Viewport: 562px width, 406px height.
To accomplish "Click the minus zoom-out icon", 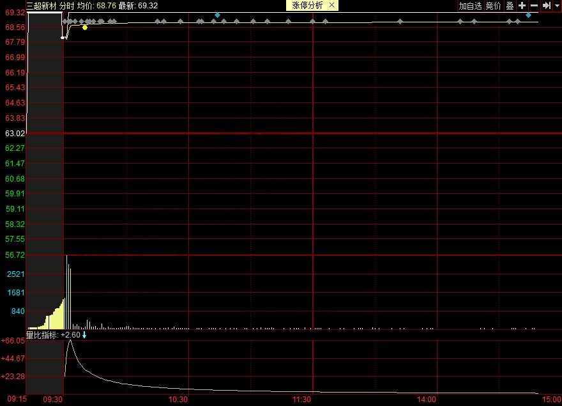I will (534, 6).
